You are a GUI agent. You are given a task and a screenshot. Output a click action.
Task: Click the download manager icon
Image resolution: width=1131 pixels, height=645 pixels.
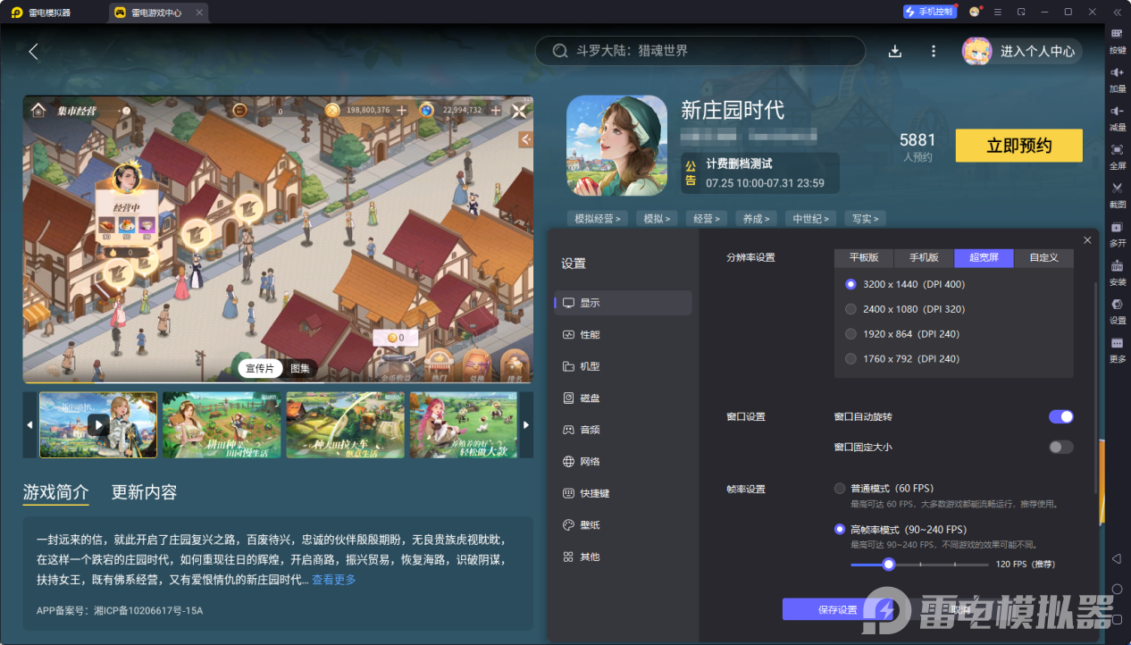coord(894,51)
